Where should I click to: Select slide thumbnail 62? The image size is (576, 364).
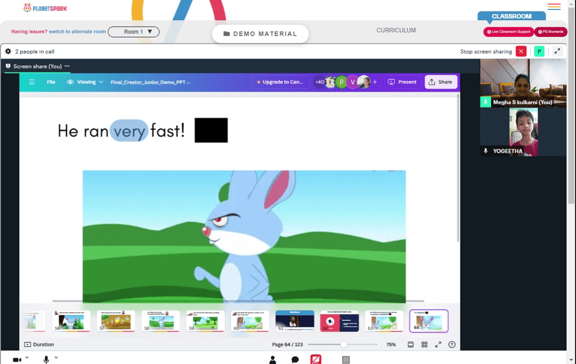click(x=339, y=321)
